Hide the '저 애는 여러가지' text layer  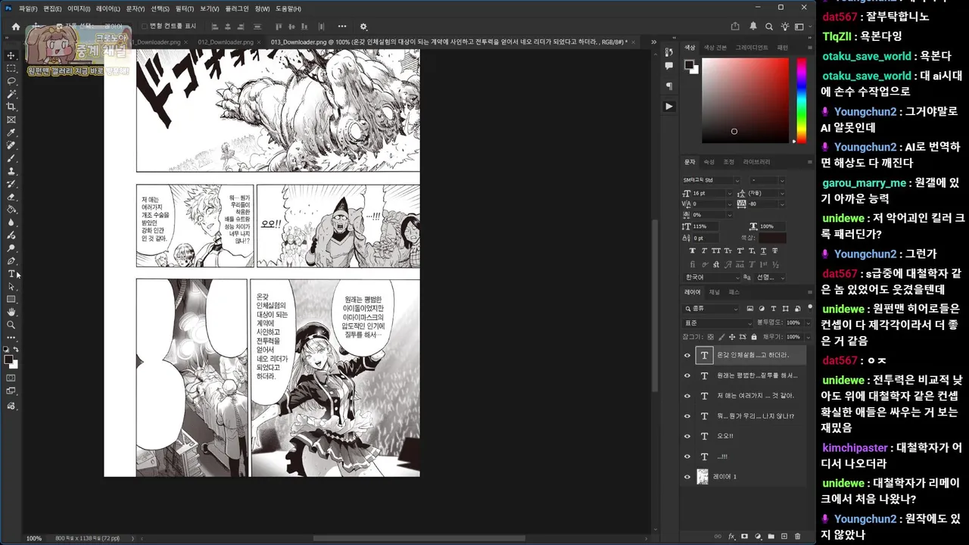pyautogui.click(x=687, y=396)
